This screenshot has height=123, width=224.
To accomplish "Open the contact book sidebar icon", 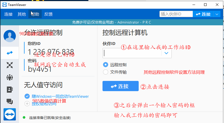I will (10, 90).
